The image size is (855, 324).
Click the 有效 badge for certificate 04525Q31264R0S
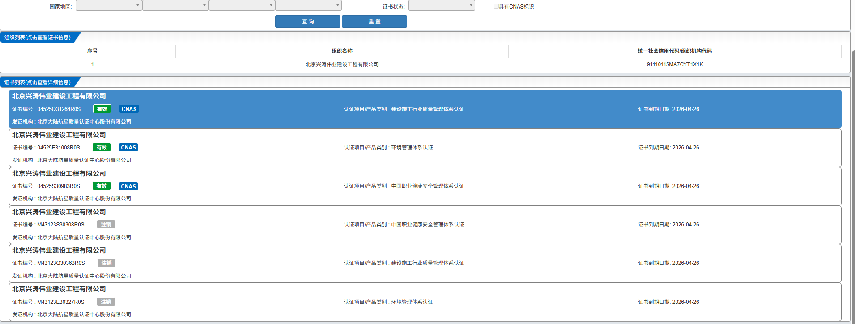[x=102, y=109]
